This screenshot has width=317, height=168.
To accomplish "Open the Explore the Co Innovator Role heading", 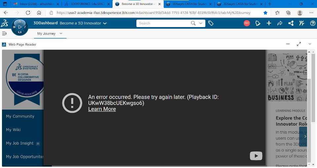I will [291, 121].
